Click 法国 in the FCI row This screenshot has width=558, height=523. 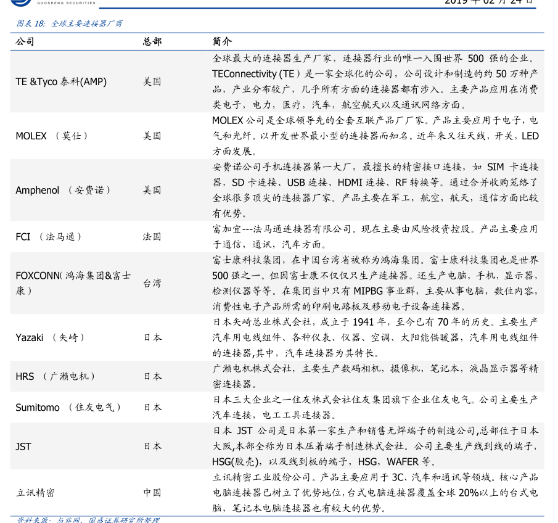point(152,237)
